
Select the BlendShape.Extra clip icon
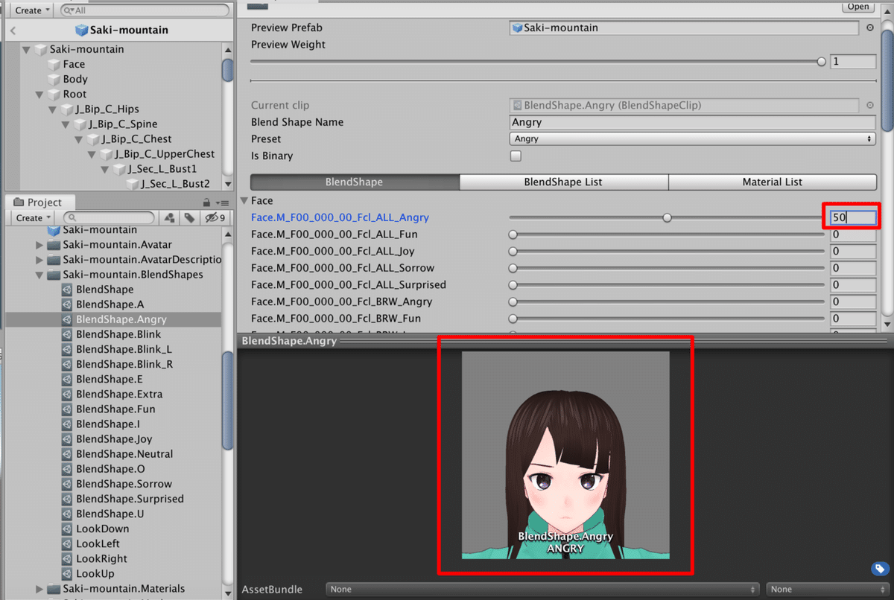[x=67, y=394]
